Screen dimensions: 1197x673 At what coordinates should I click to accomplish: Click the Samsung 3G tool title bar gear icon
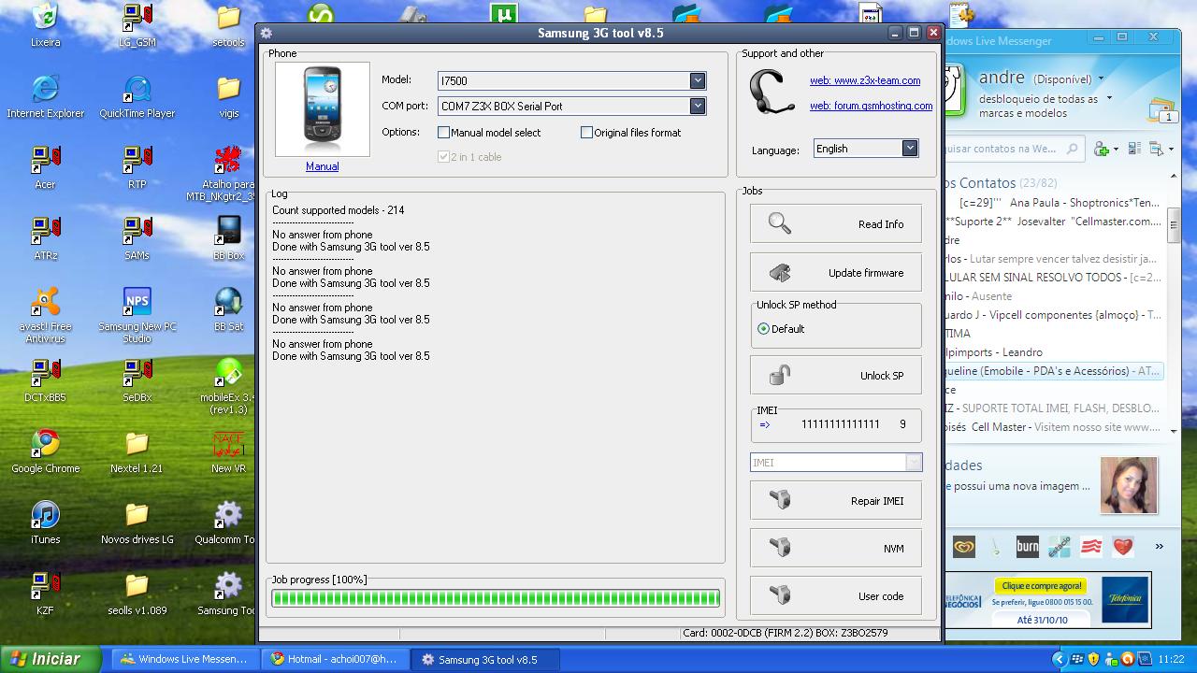click(x=267, y=33)
